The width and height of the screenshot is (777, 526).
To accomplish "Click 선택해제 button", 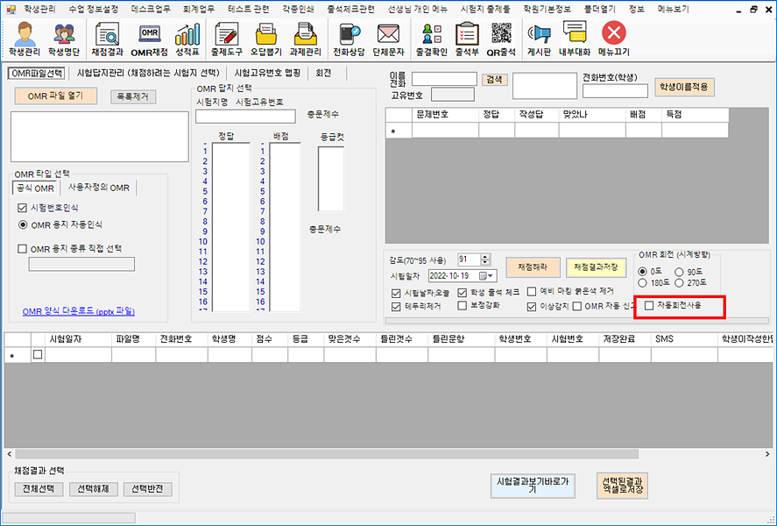I will point(93,489).
